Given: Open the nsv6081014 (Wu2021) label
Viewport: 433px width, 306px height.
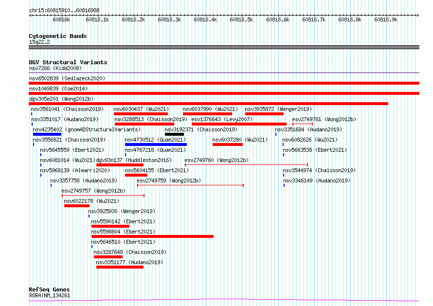Looking at the screenshot, I should (x=68, y=160).
